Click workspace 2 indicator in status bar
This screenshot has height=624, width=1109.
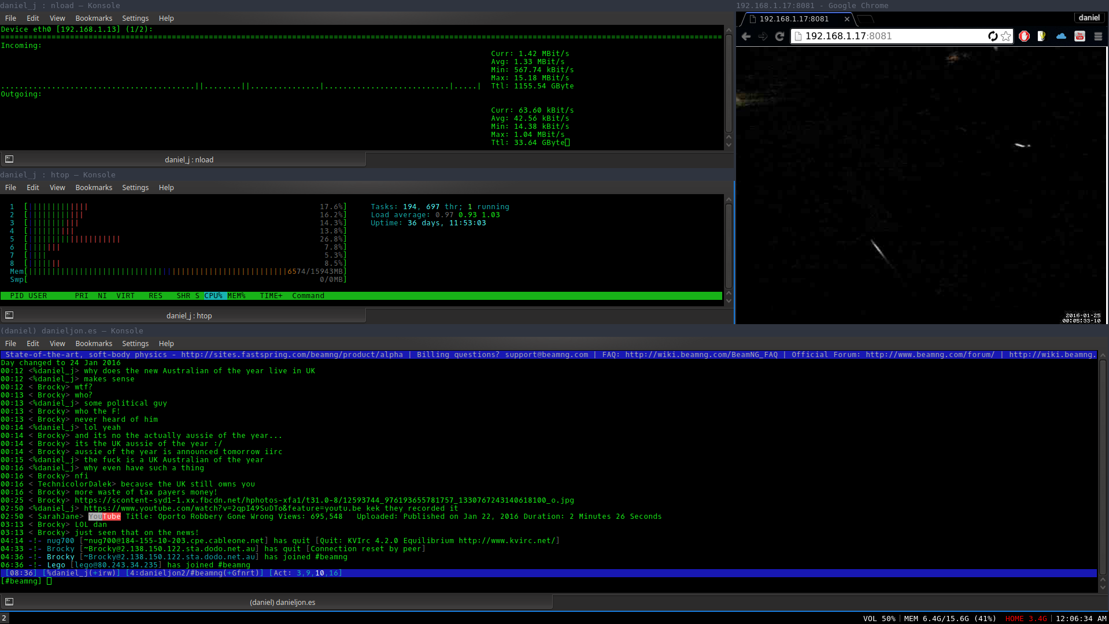[x=4, y=618]
